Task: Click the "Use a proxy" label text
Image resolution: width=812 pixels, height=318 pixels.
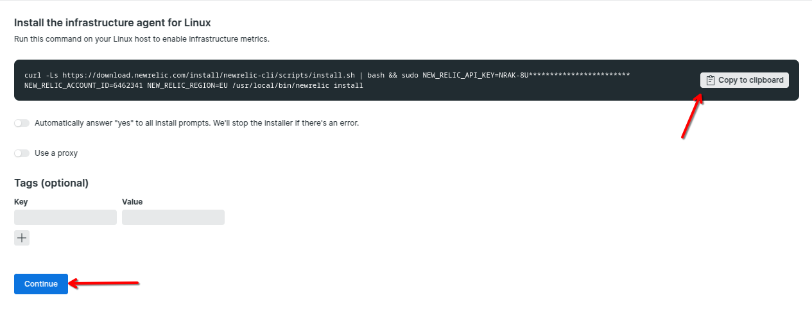Action: pos(56,153)
